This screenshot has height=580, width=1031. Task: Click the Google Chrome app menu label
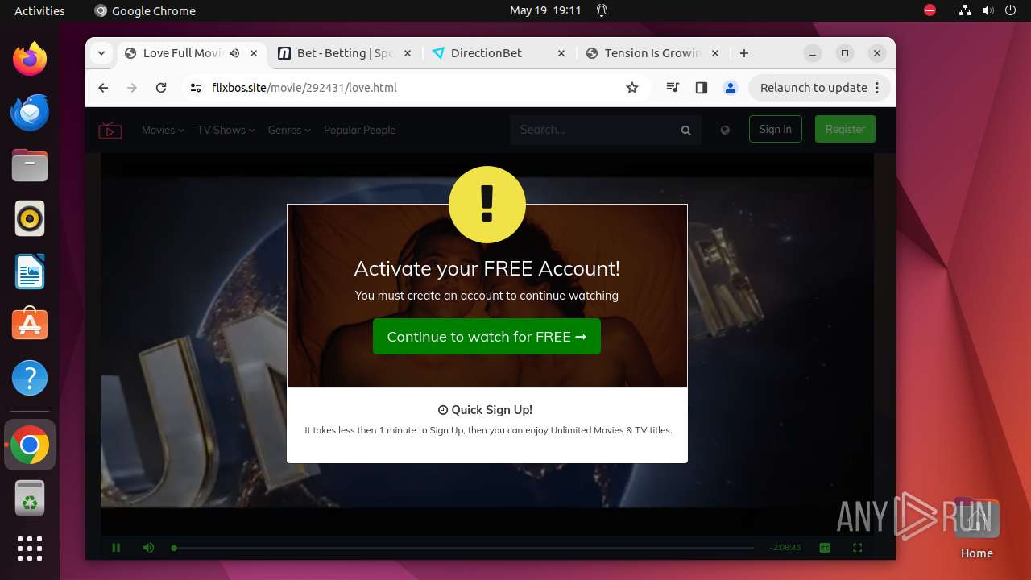[x=145, y=10]
